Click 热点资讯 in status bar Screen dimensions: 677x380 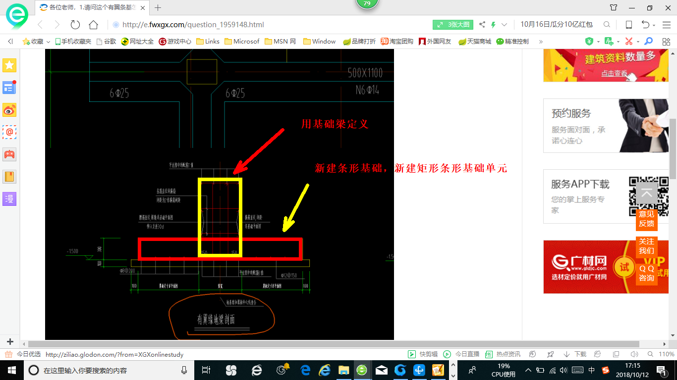pyautogui.click(x=503, y=354)
